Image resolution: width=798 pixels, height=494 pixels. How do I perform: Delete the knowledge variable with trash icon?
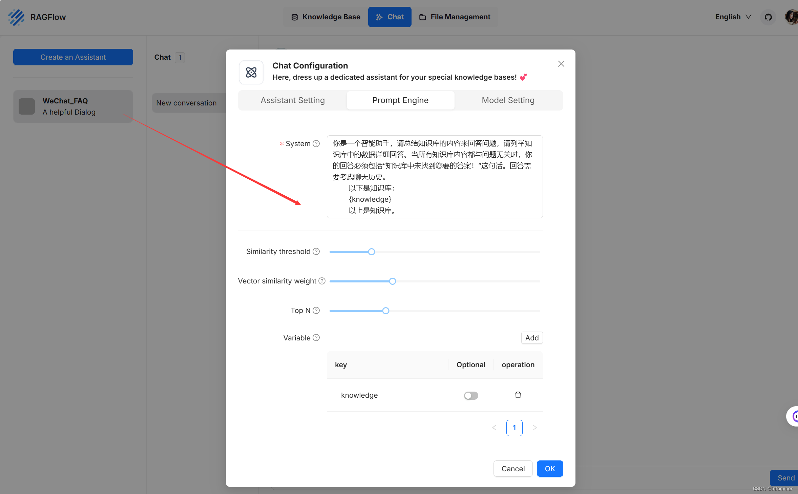(518, 395)
